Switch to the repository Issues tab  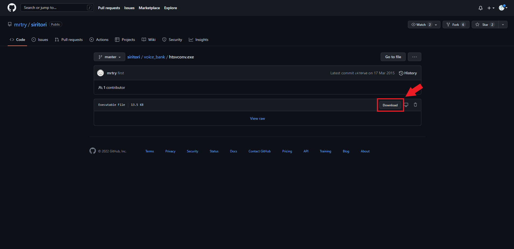[x=40, y=40]
